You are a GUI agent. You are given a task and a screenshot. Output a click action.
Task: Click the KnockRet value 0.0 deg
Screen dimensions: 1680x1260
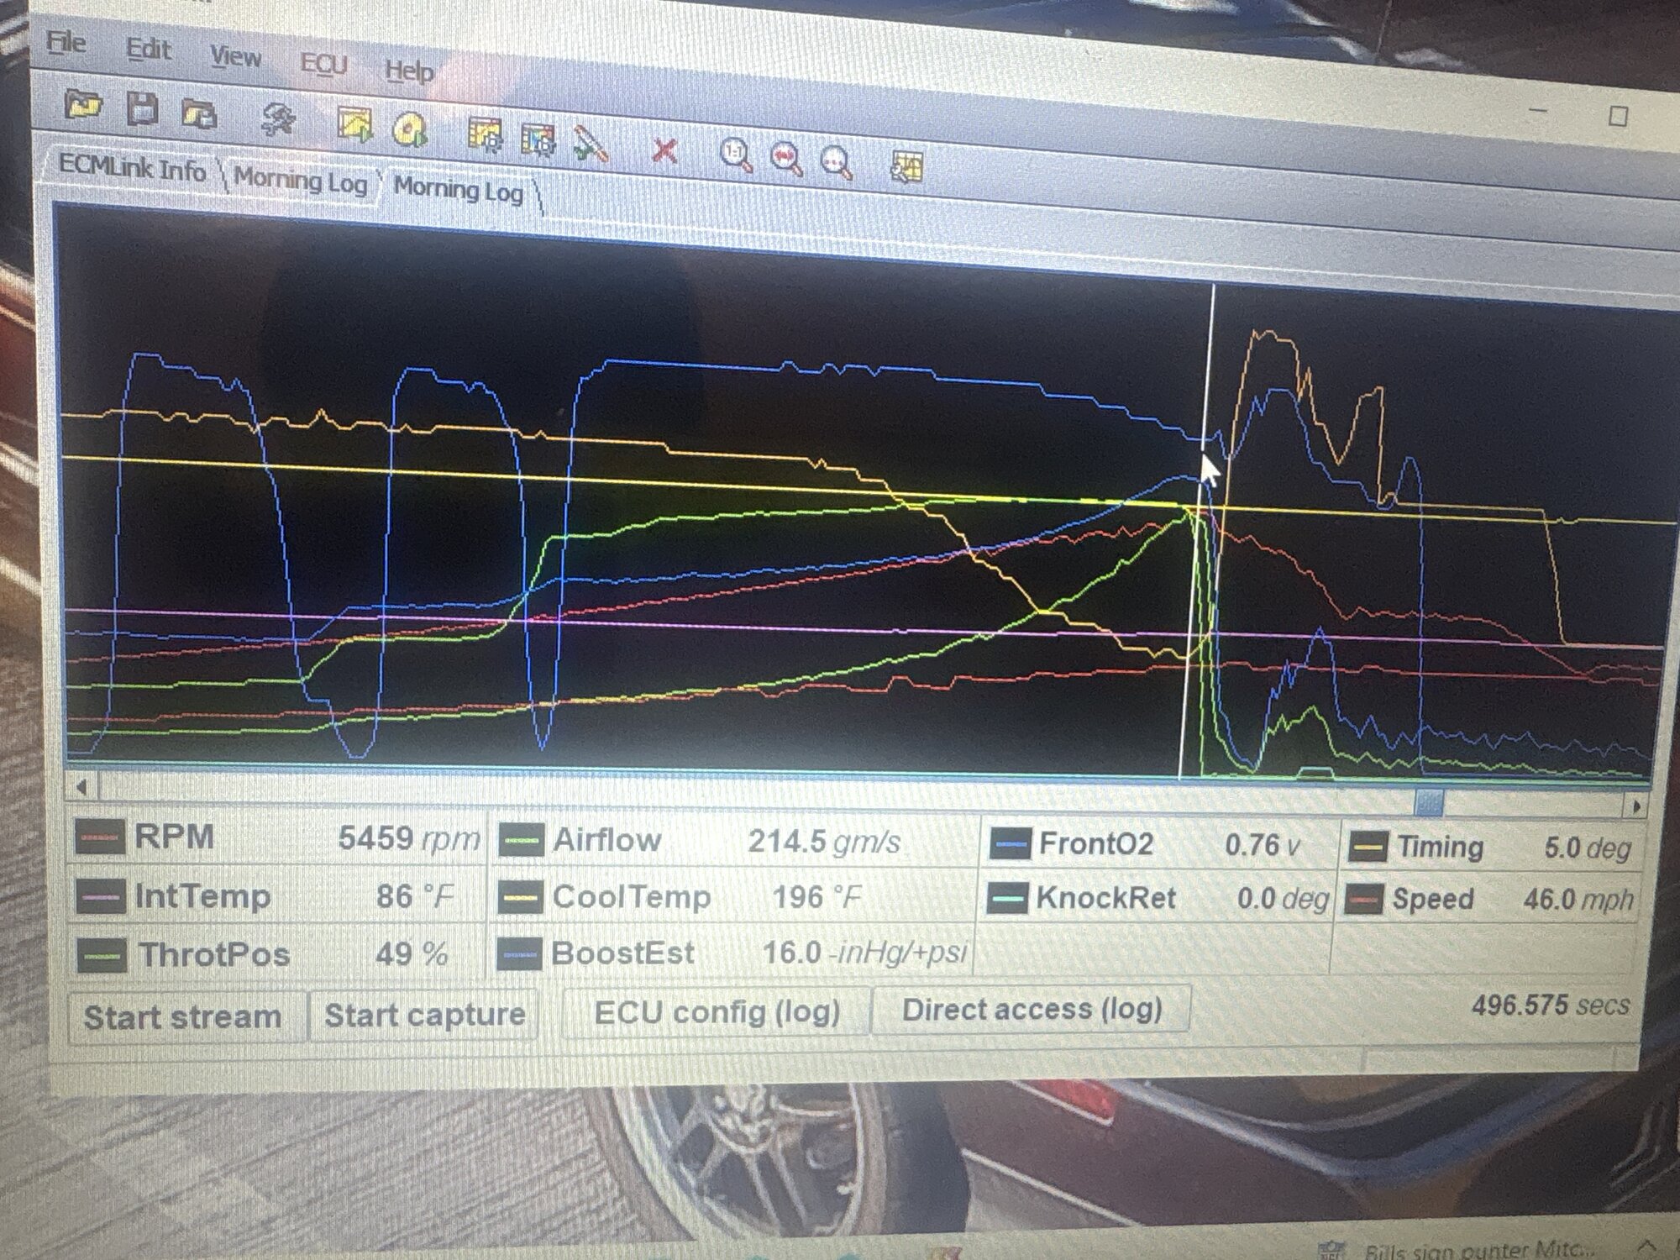click(1283, 900)
